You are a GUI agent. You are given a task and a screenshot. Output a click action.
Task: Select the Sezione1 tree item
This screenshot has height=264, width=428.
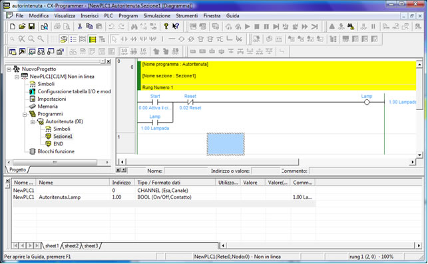tap(63, 137)
